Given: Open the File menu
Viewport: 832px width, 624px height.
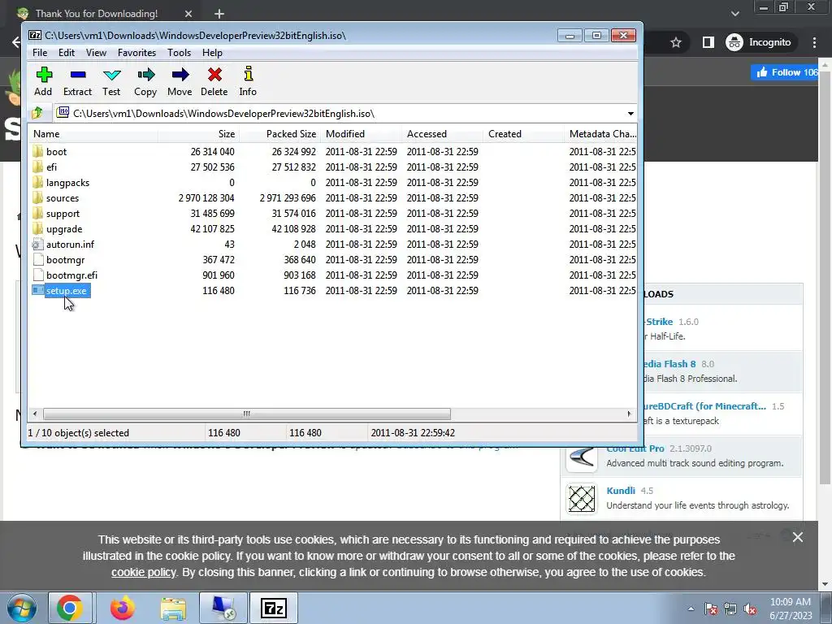Looking at the screenshot, I should tap(40, 53).
